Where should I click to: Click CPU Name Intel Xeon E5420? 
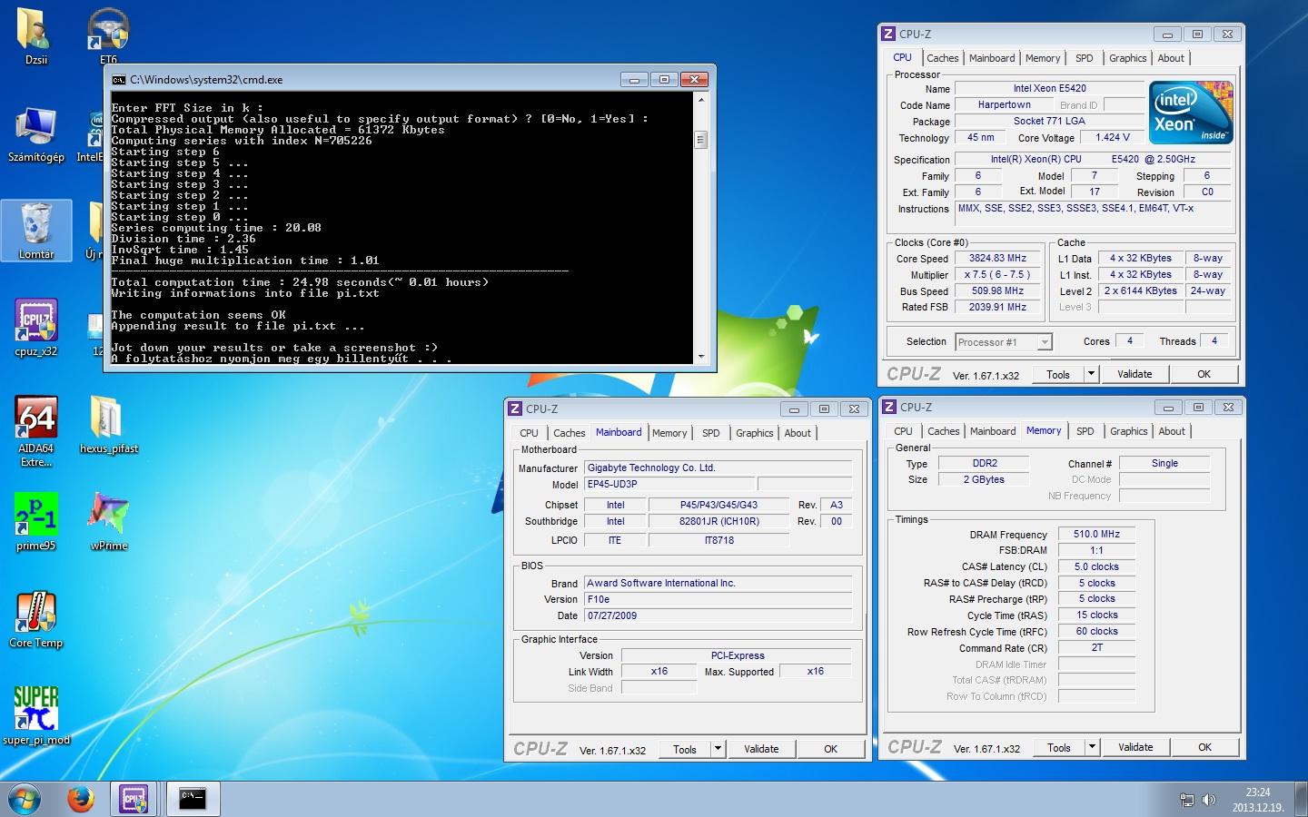pyautogui.click(x=1049, y=88)
